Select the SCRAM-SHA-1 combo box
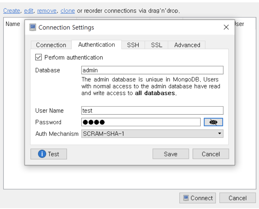Image resolution: width=259 pixels, height=209 pixels. (x=152, y=134)
